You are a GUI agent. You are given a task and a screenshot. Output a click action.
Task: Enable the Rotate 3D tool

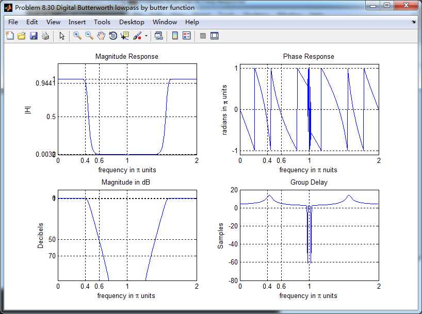coord(113,36)
